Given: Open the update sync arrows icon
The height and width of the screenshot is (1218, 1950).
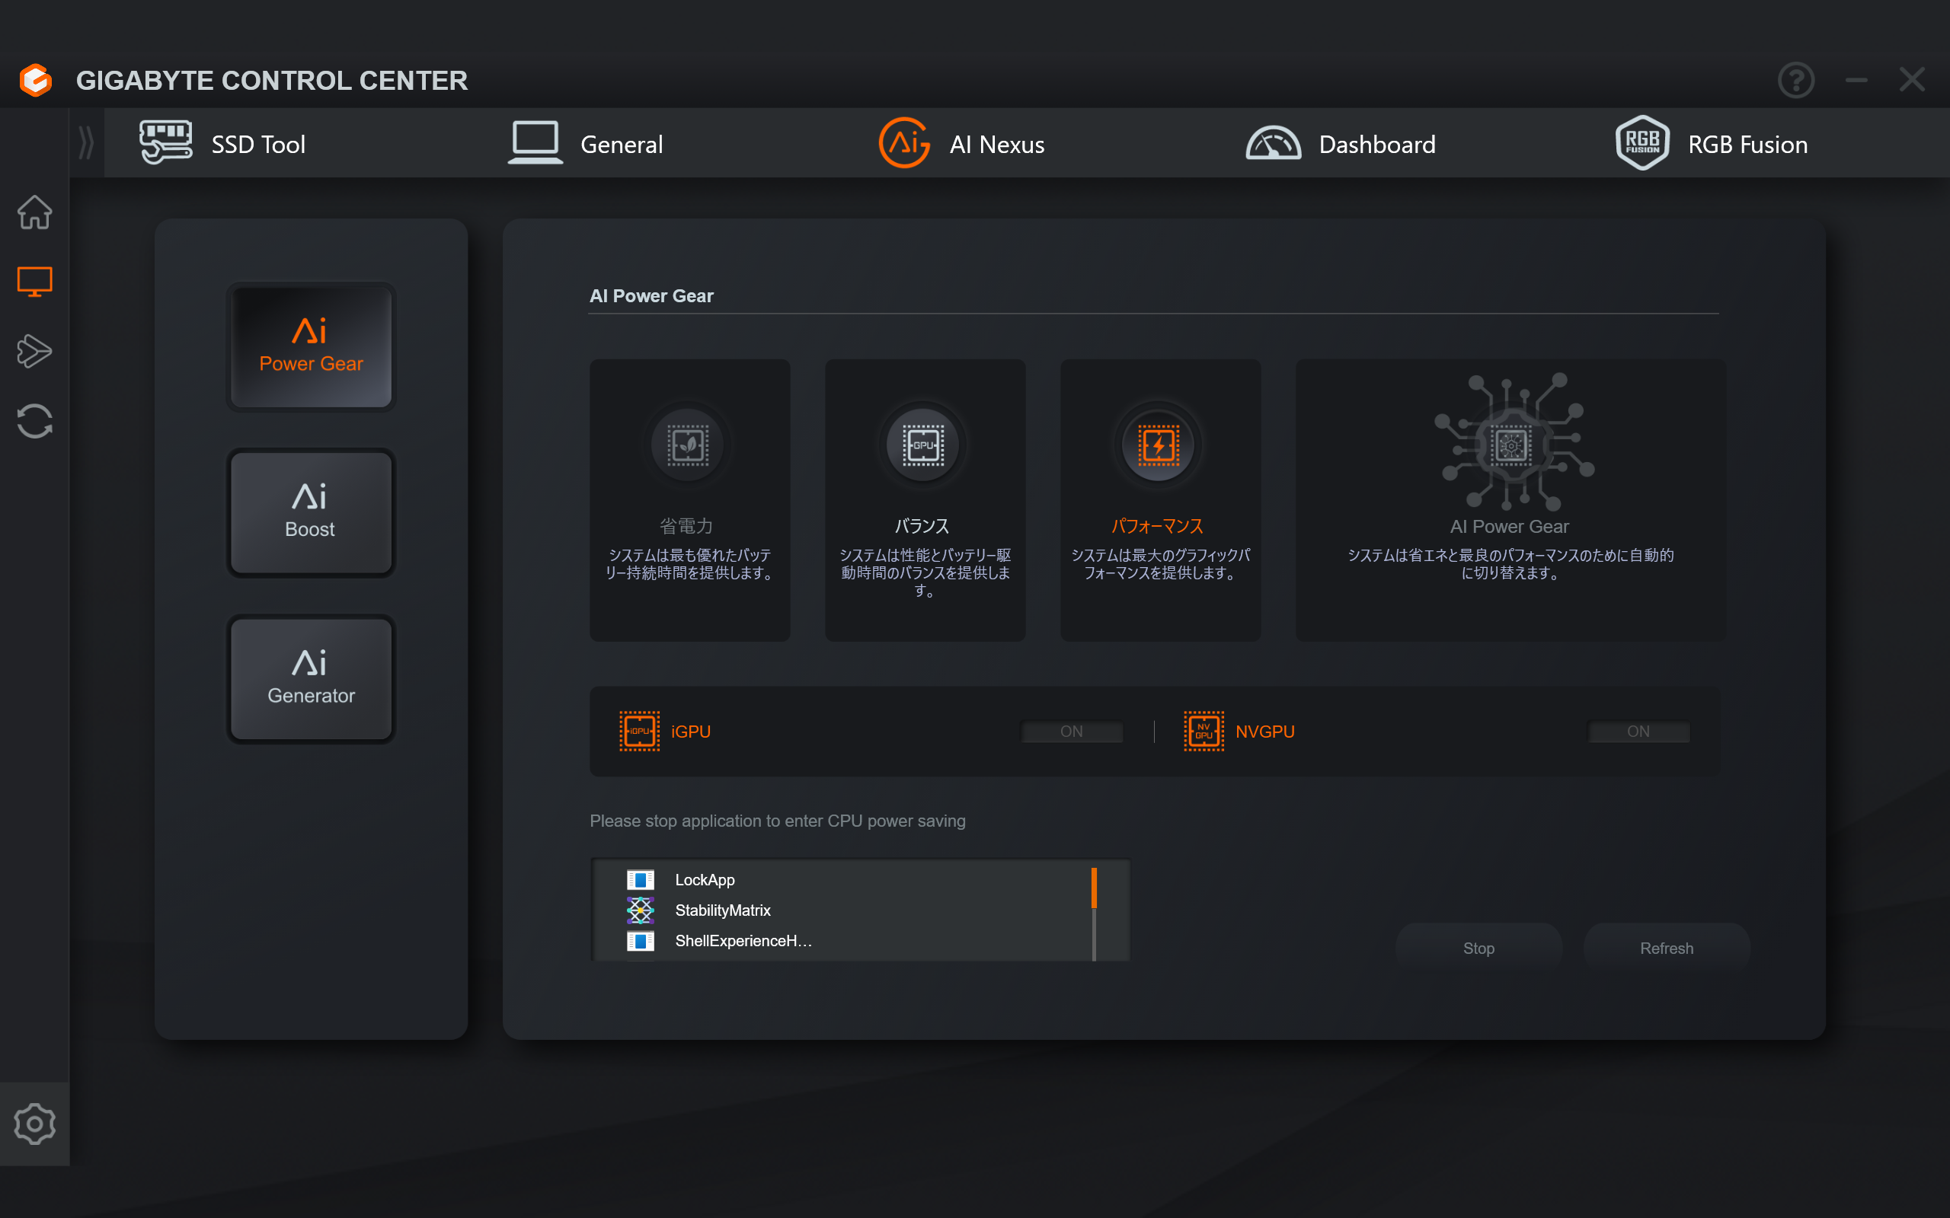Looking at the screenshot, I should [34, 420].
